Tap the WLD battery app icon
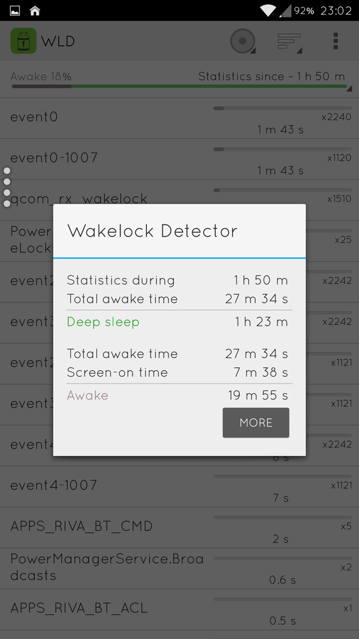The height and width of the screenshot is (639, 359). coord(24,41)
